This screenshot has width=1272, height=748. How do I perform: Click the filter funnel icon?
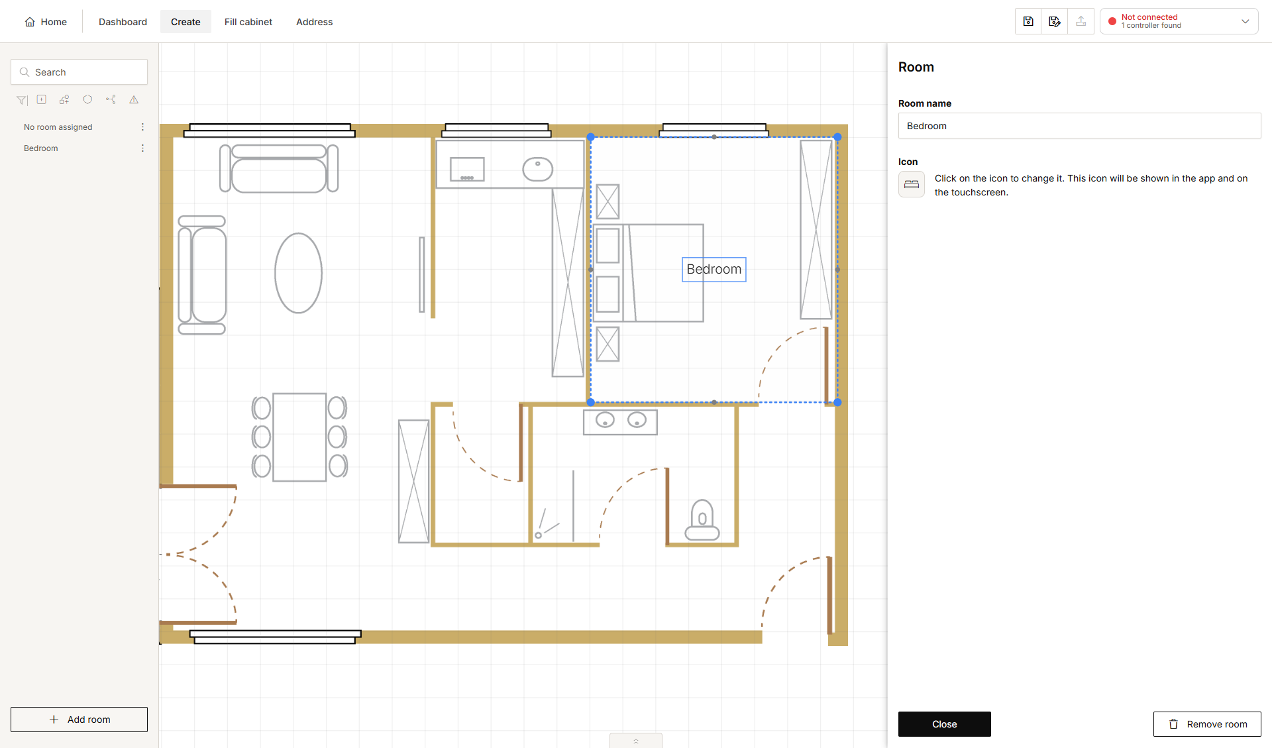22,100
